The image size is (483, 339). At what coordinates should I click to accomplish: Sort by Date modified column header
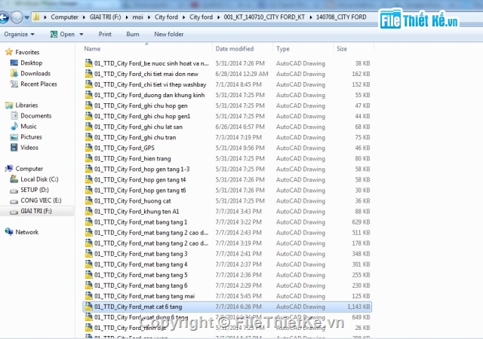coord(235,49)
